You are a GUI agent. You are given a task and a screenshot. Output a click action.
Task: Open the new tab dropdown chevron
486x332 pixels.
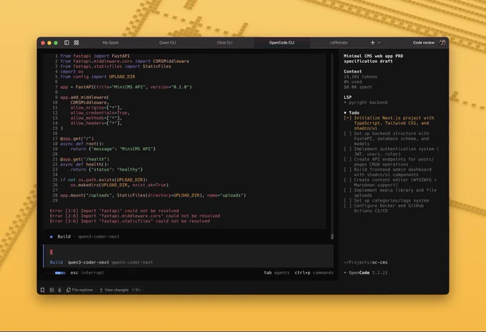tap(379, 43)
